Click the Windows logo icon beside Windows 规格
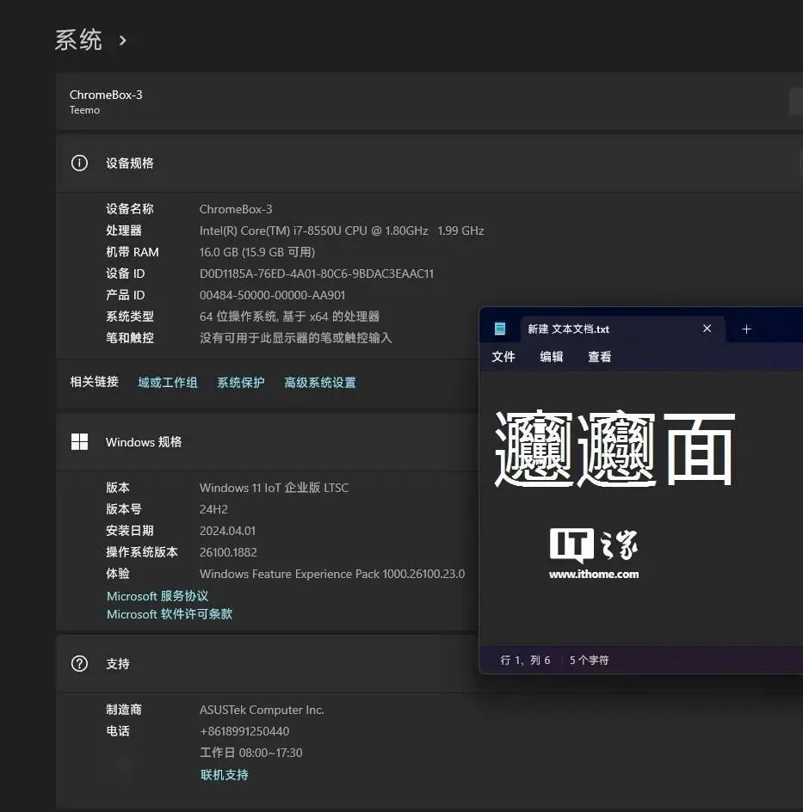Screen dimensions: 803x812 (x=79, y=442)
